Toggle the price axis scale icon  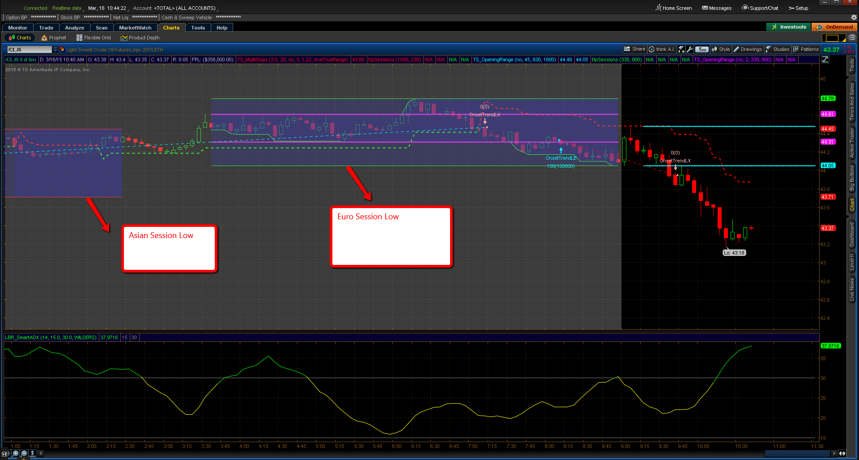coord(826,60)
